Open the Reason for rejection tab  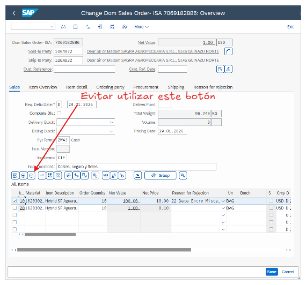(213, 87)
